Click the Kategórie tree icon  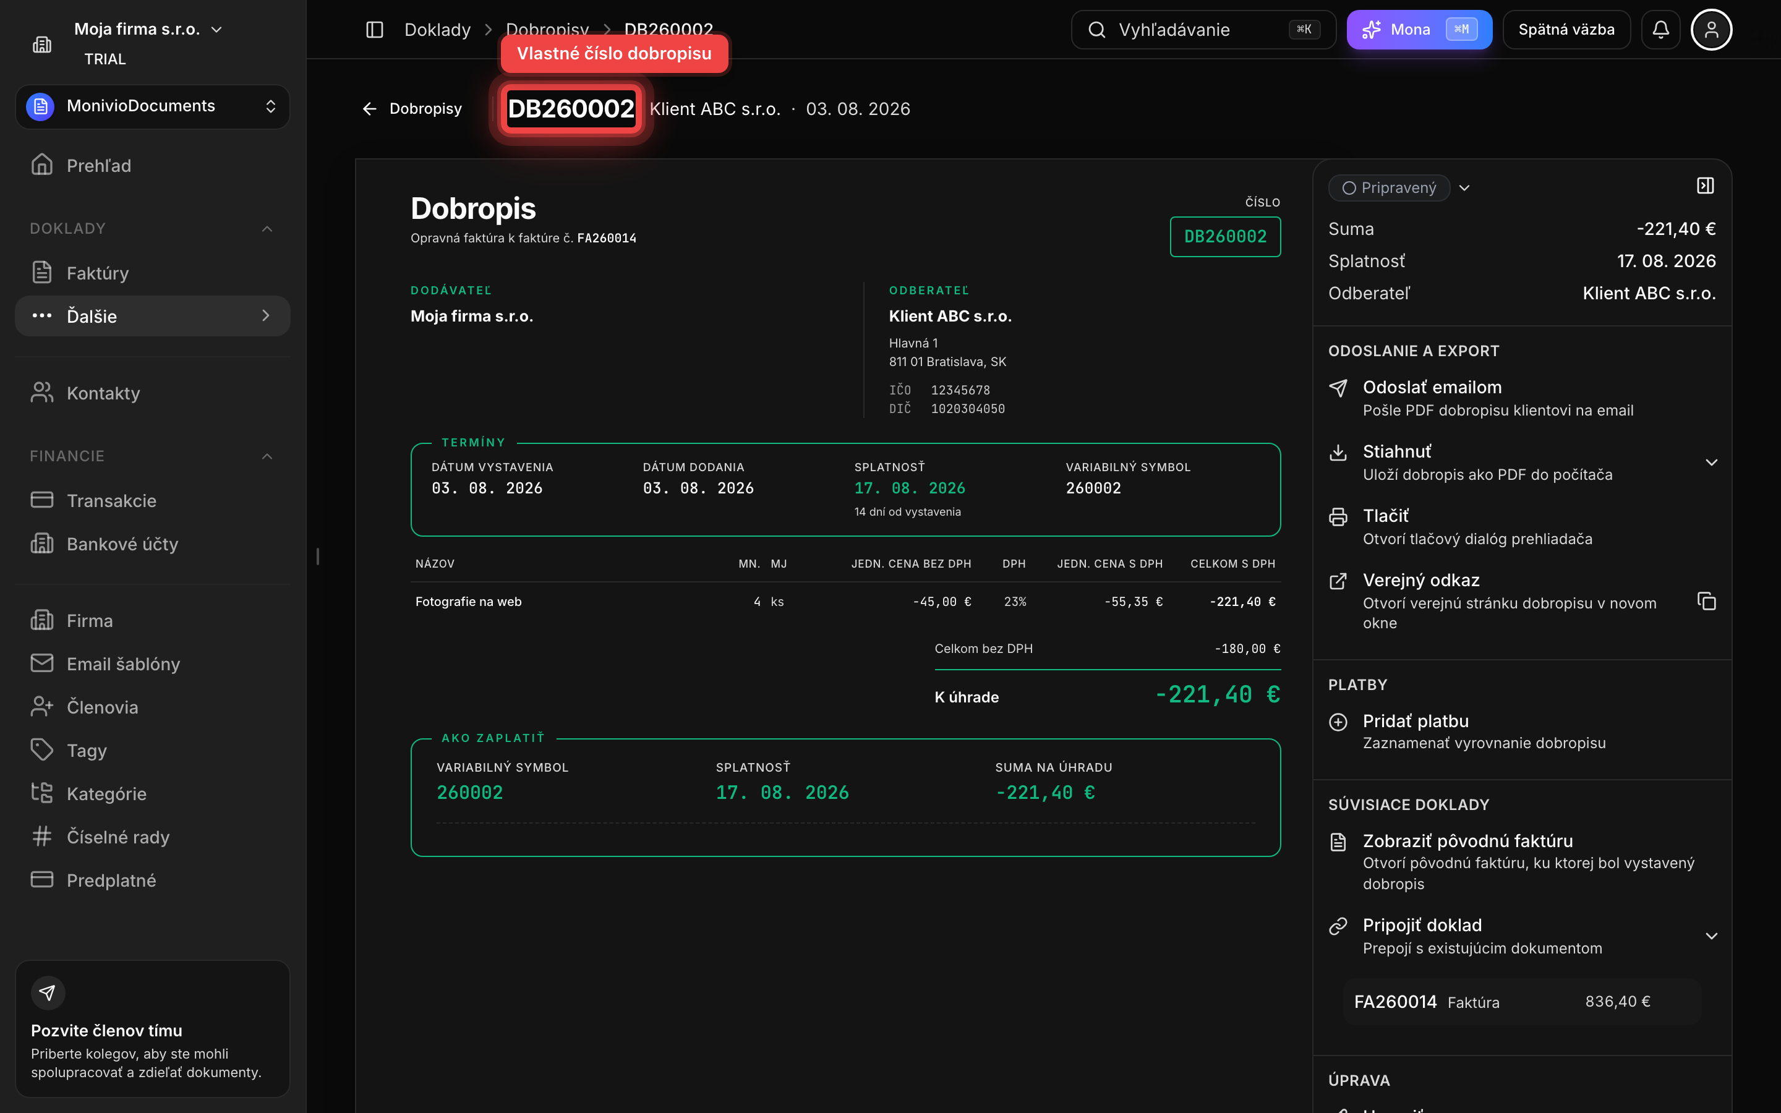pos(42,793)
